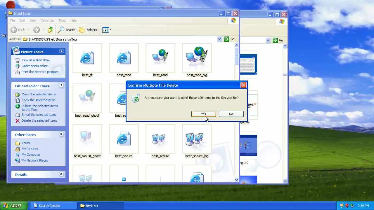Confirm deletion with Yes button

(204, 114)
